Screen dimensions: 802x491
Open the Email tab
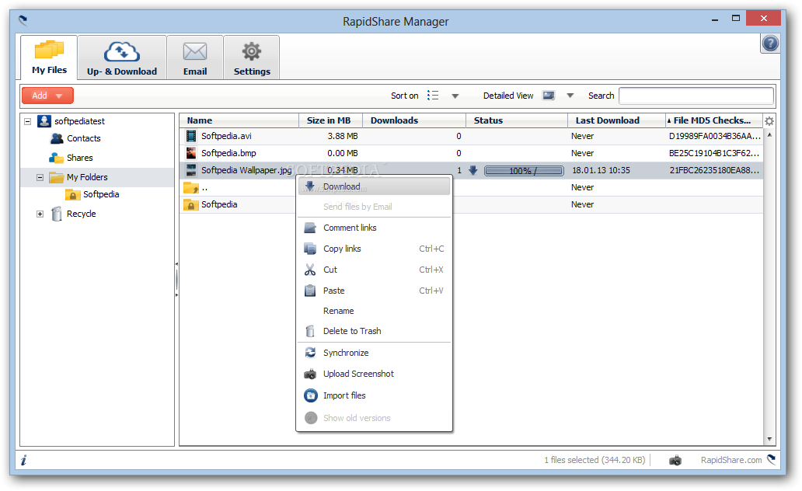click(195, 57)
